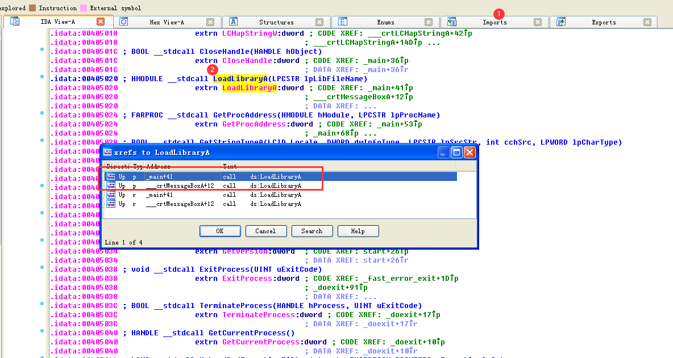Viewport: 673px width, 358px height.
Task: Close the Exports tab
Action: tap(647, 22)
